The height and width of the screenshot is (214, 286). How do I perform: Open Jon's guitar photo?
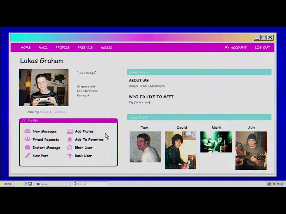tap(251, 151)
